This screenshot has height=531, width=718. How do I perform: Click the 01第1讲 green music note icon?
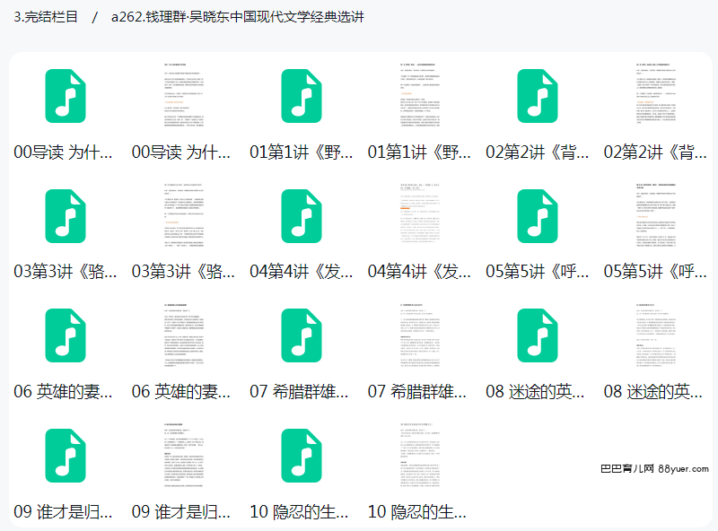[301, 96]
